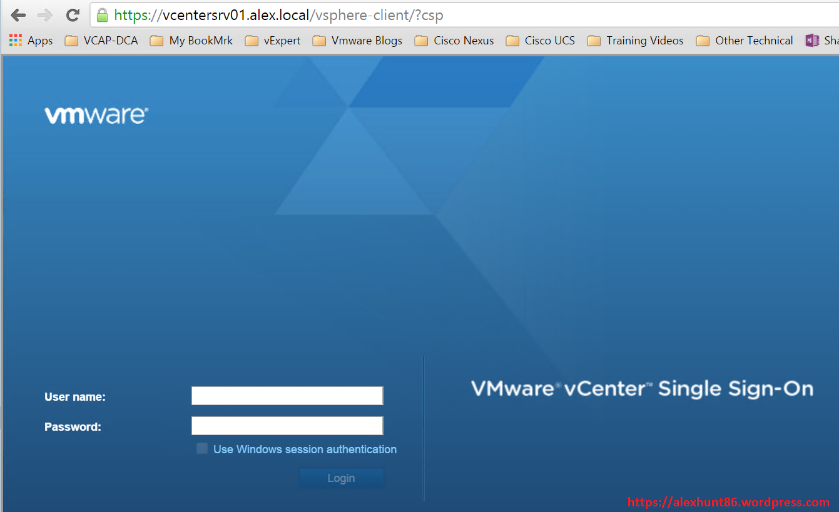Open the Vmware Blogs bookmark folder
This screenshot has height=512, width=839.
point(358,41)
